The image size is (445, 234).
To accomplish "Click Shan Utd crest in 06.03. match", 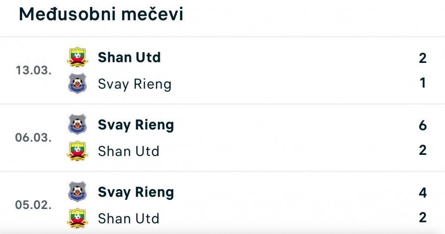I will 77,151.
